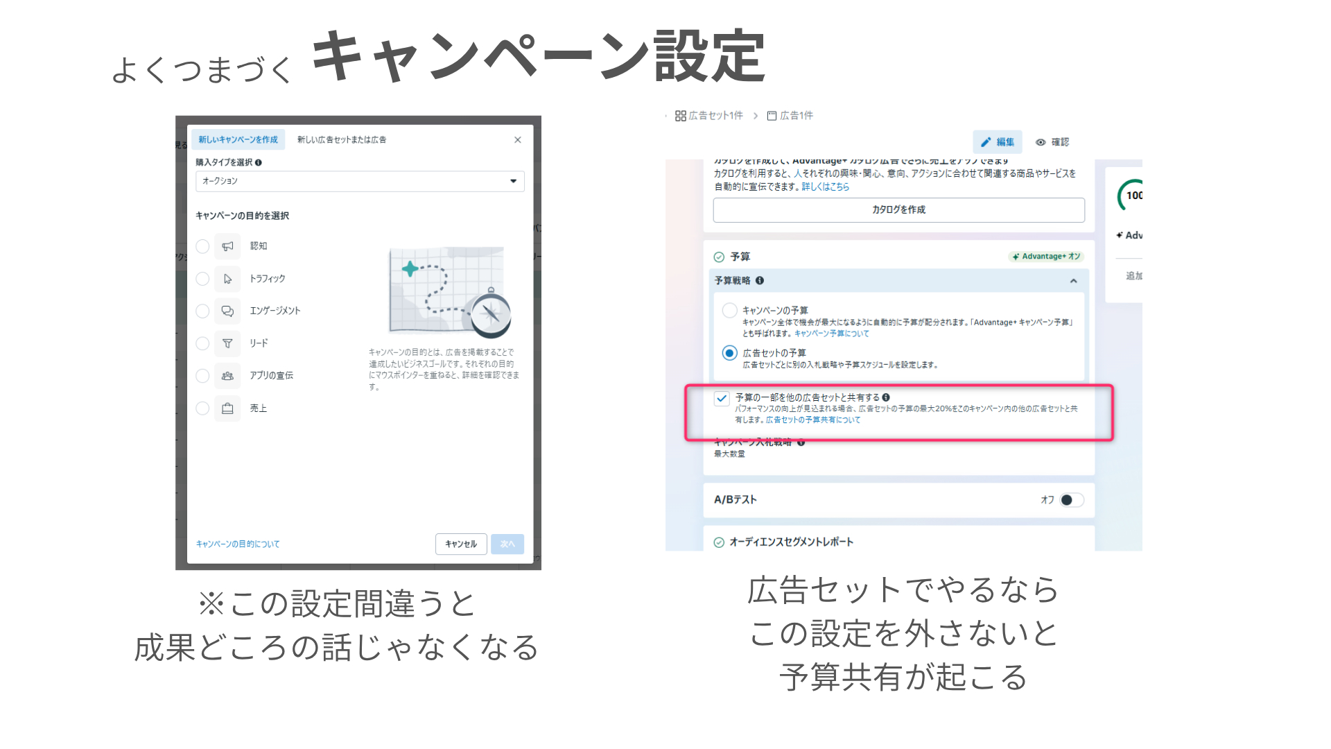Collapse the 予算戦略 section chevron

click(1073, 281)
